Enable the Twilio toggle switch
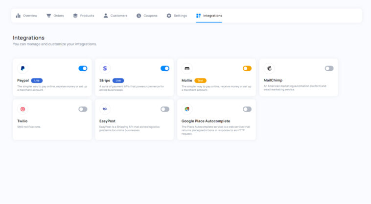 point(83,109)
